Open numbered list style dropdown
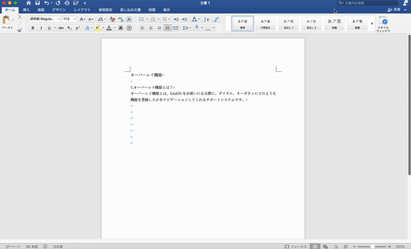 coord(159,19)
